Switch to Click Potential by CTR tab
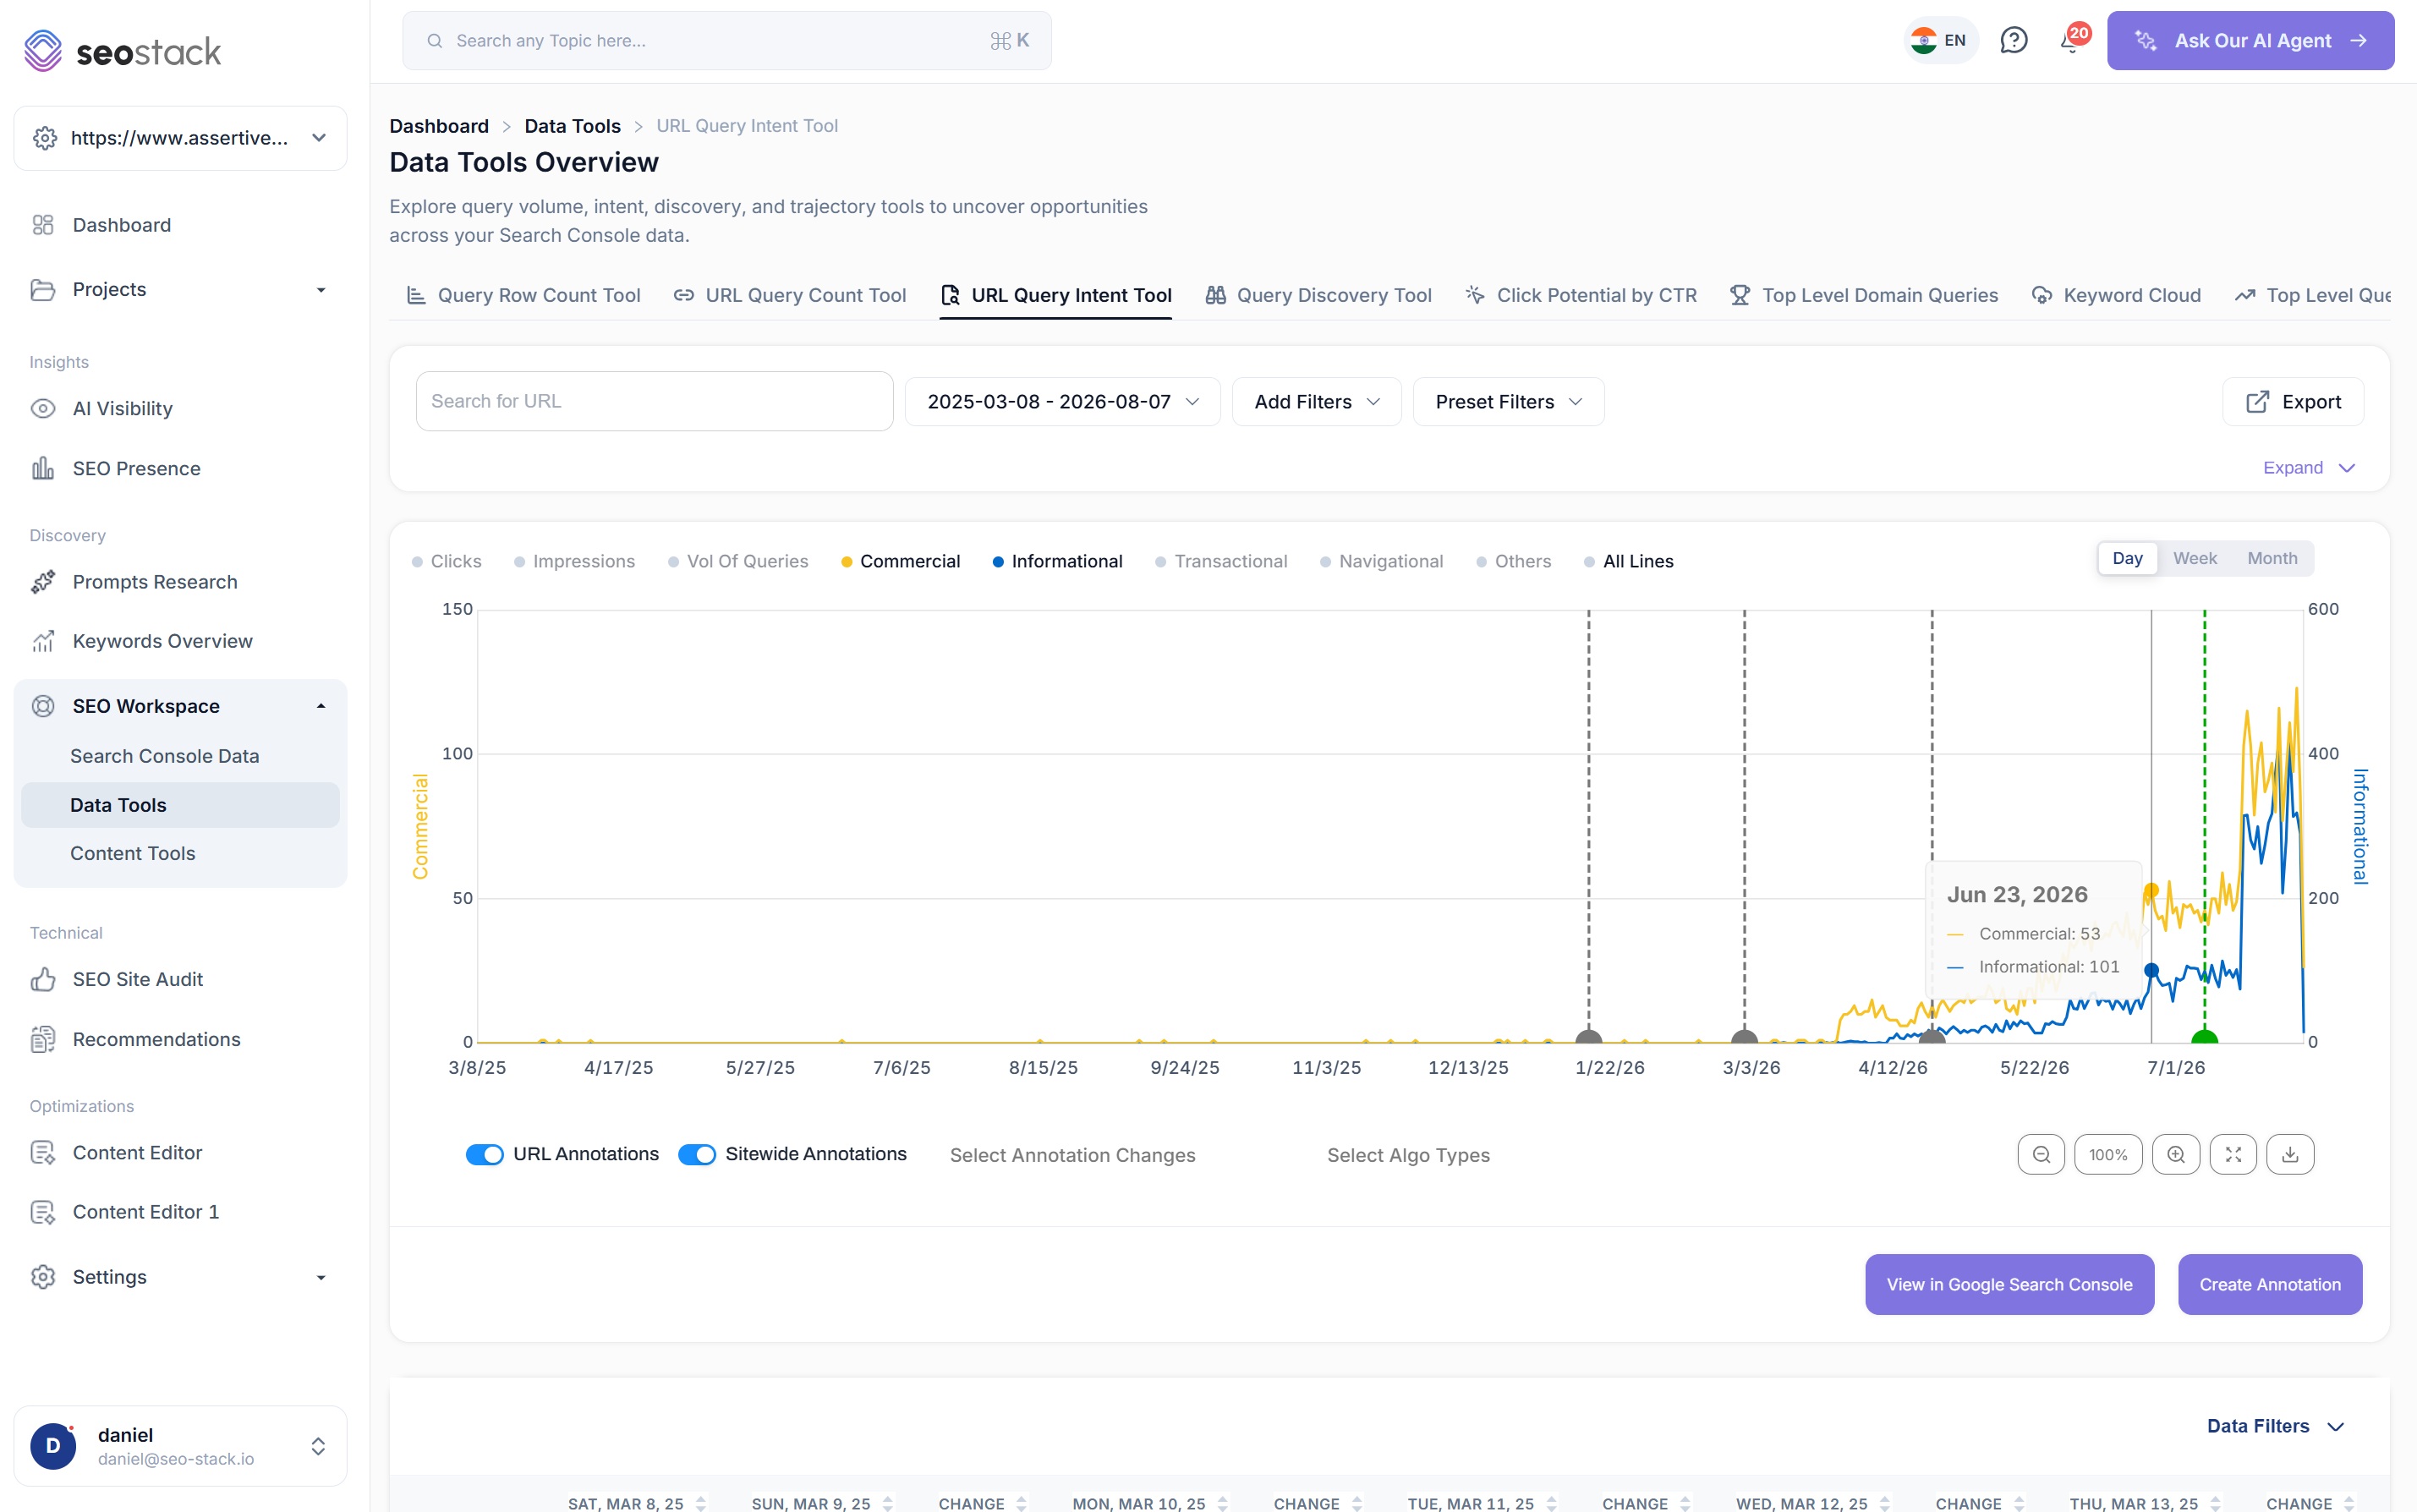 [1581, 295]
